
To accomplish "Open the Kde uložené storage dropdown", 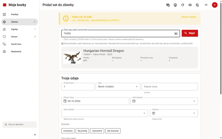I will pyautogui.click(x=105, y=113).
